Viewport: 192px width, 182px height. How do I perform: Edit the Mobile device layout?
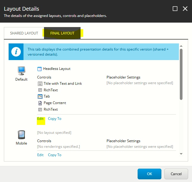pos(40,155)
